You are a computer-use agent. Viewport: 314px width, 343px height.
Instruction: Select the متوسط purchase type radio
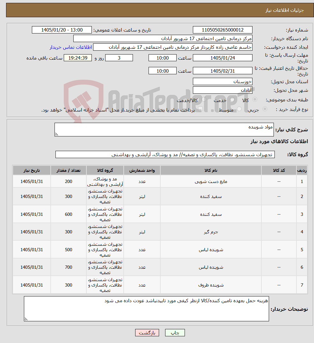click(x=239, y=109)
